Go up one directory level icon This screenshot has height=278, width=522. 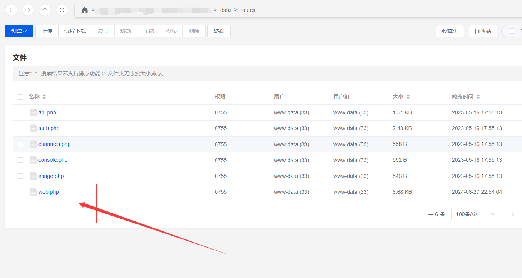pyautogui.click(x=45, y=10)
